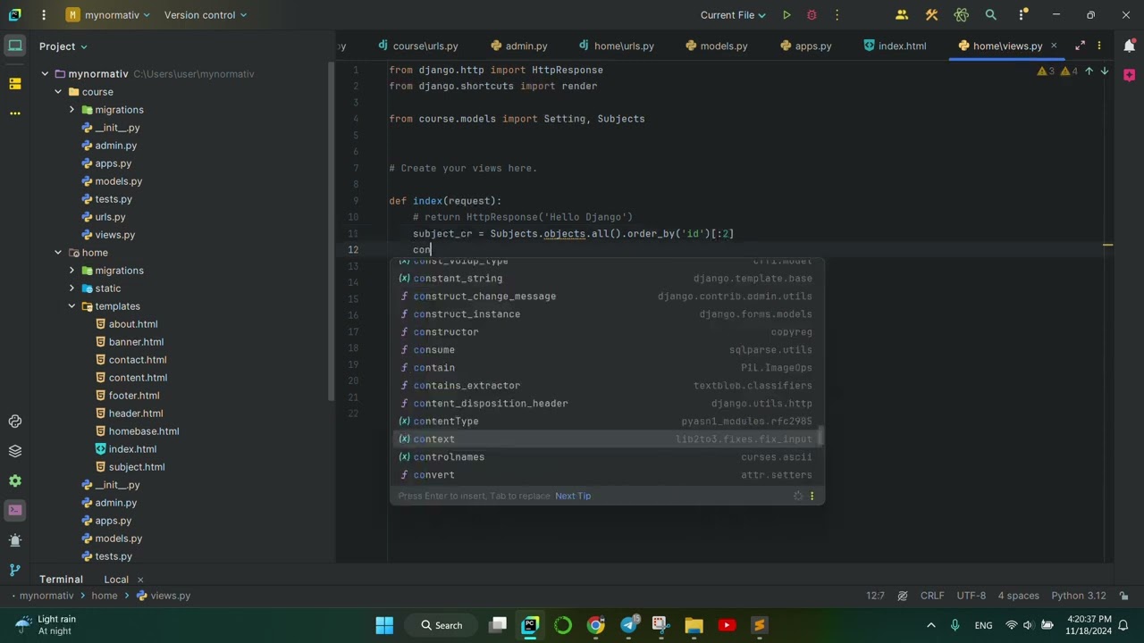Run the current file

[786, 15]
